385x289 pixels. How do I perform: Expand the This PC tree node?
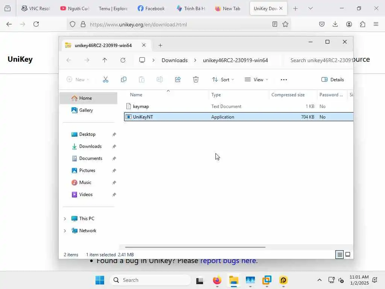coord(65,219)
